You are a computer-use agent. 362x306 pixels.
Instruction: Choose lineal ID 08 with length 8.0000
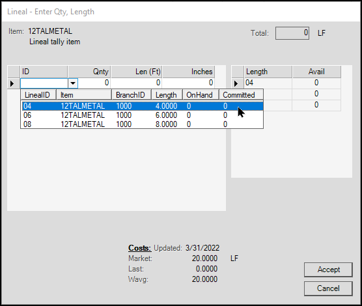click(x=143, y=124)
